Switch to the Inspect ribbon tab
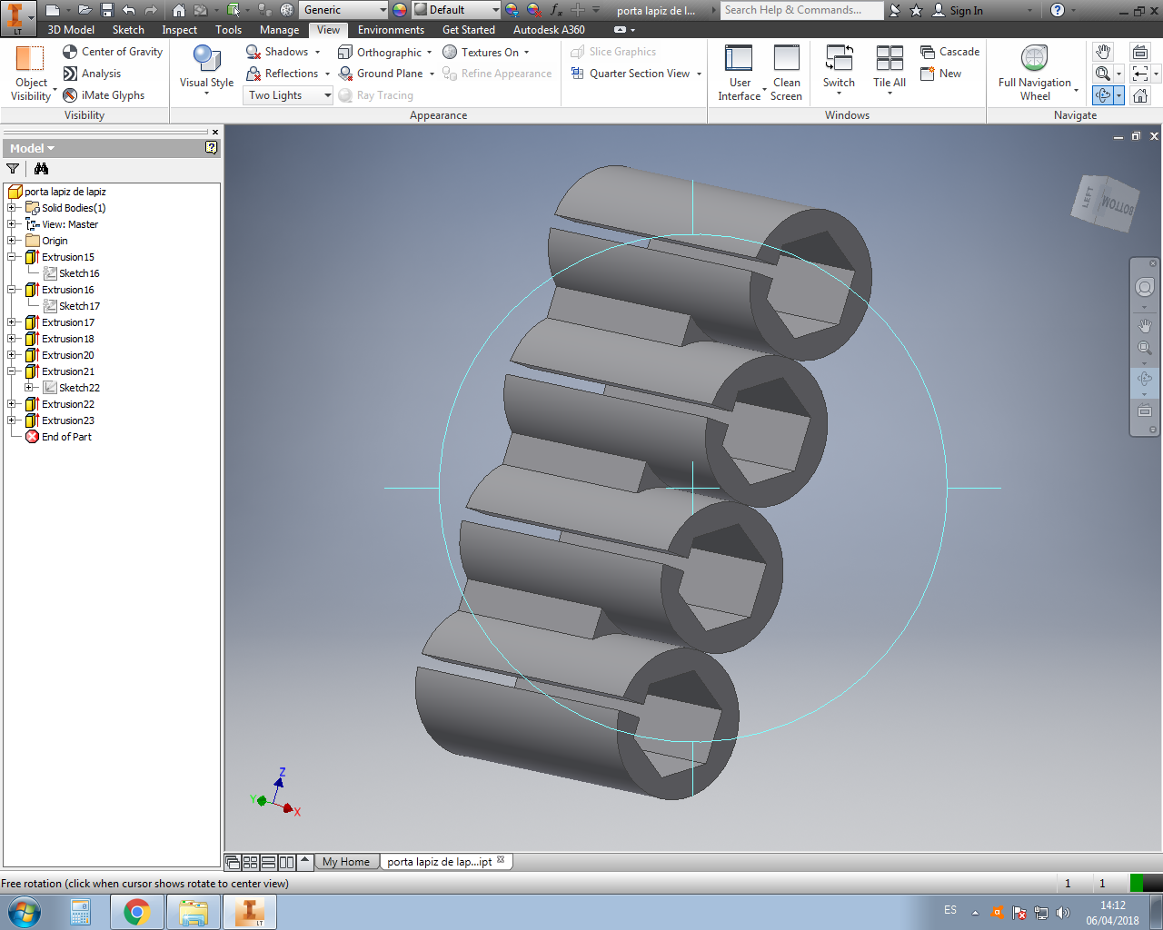This screenshot has height=930, width=1163. click(x=179, y=30)
